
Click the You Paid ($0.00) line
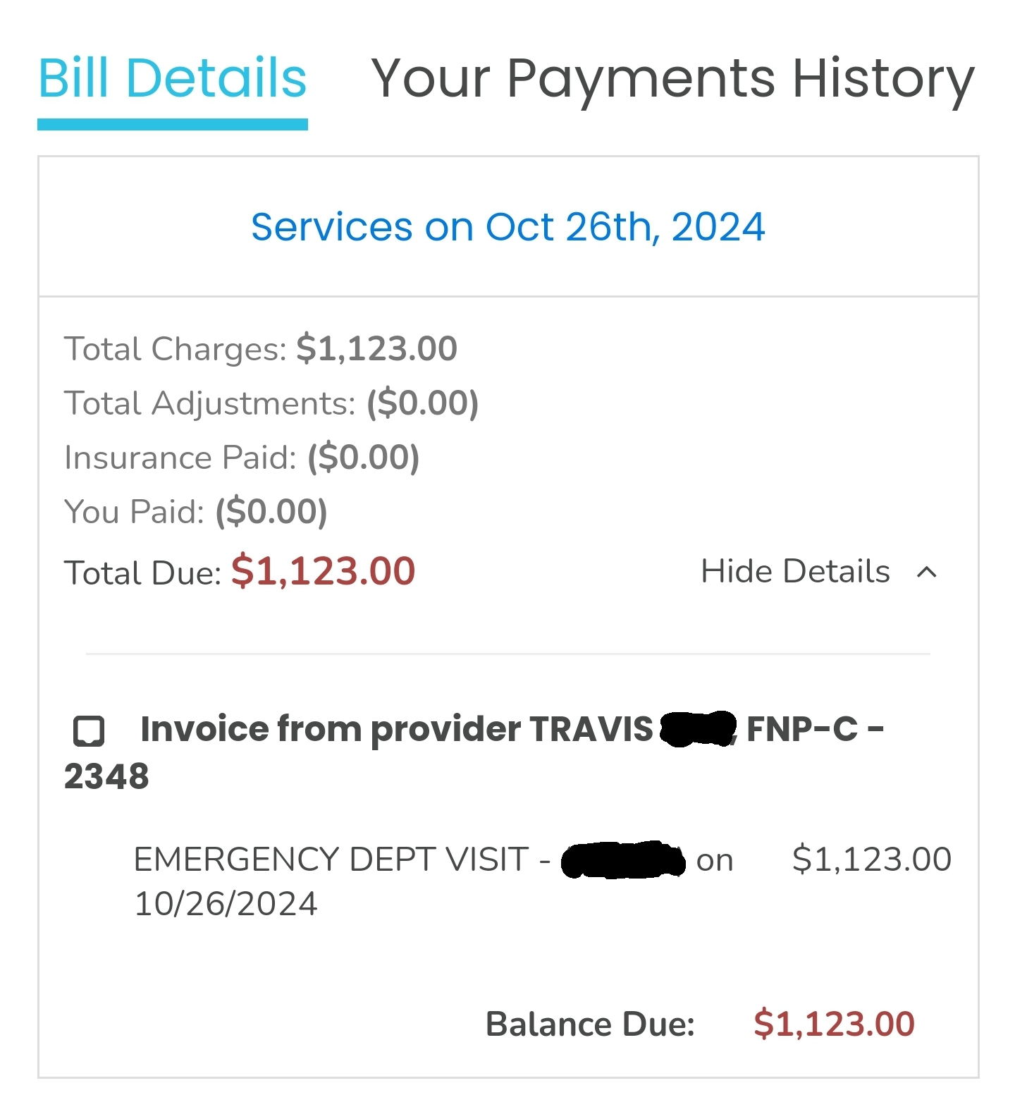196,512
